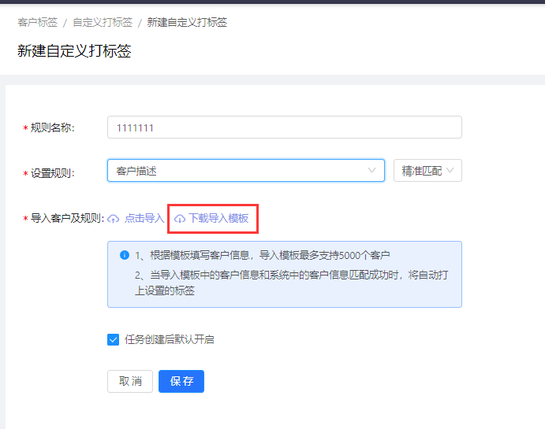545x429 pixels.
Task: Click the 点击导入 link
Action: tap(144, 219)
